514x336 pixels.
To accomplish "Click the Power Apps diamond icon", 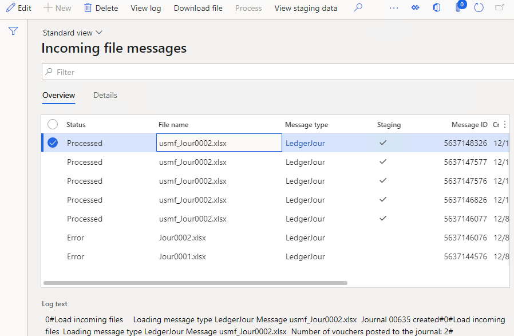I will [416, 7].
